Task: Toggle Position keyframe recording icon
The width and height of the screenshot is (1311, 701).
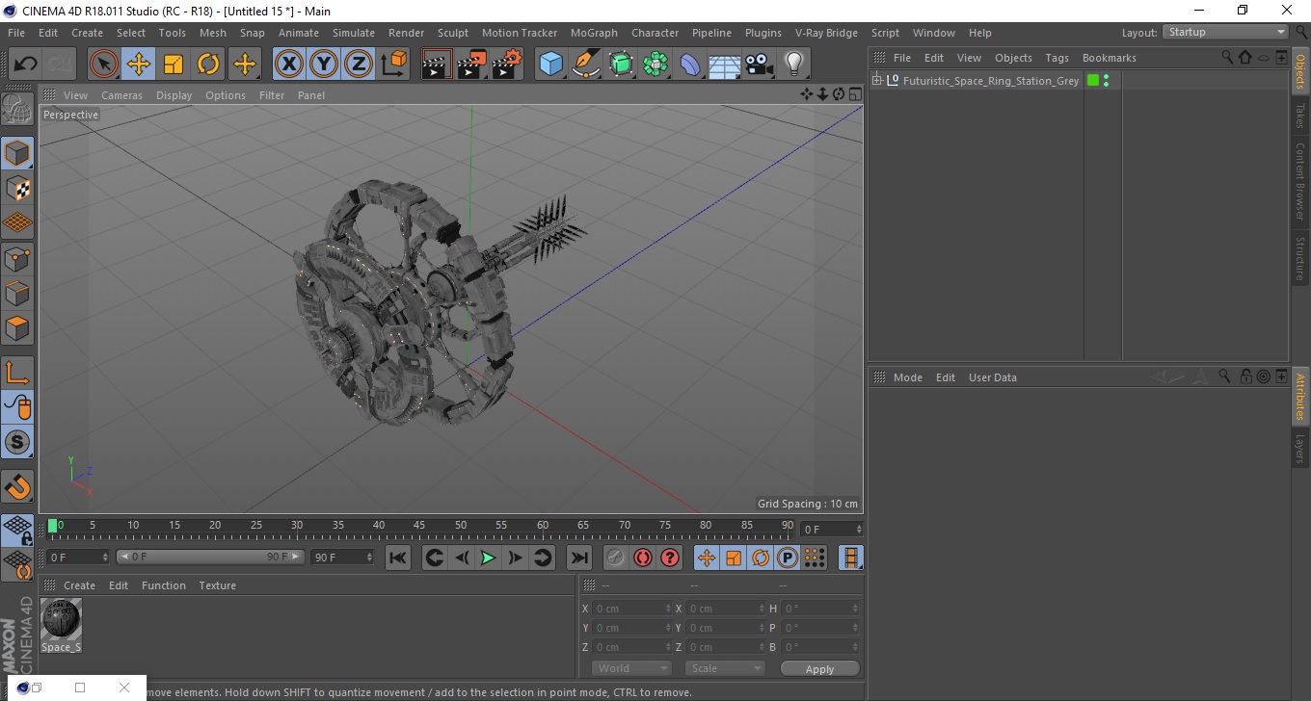Action: coord(707,558)
